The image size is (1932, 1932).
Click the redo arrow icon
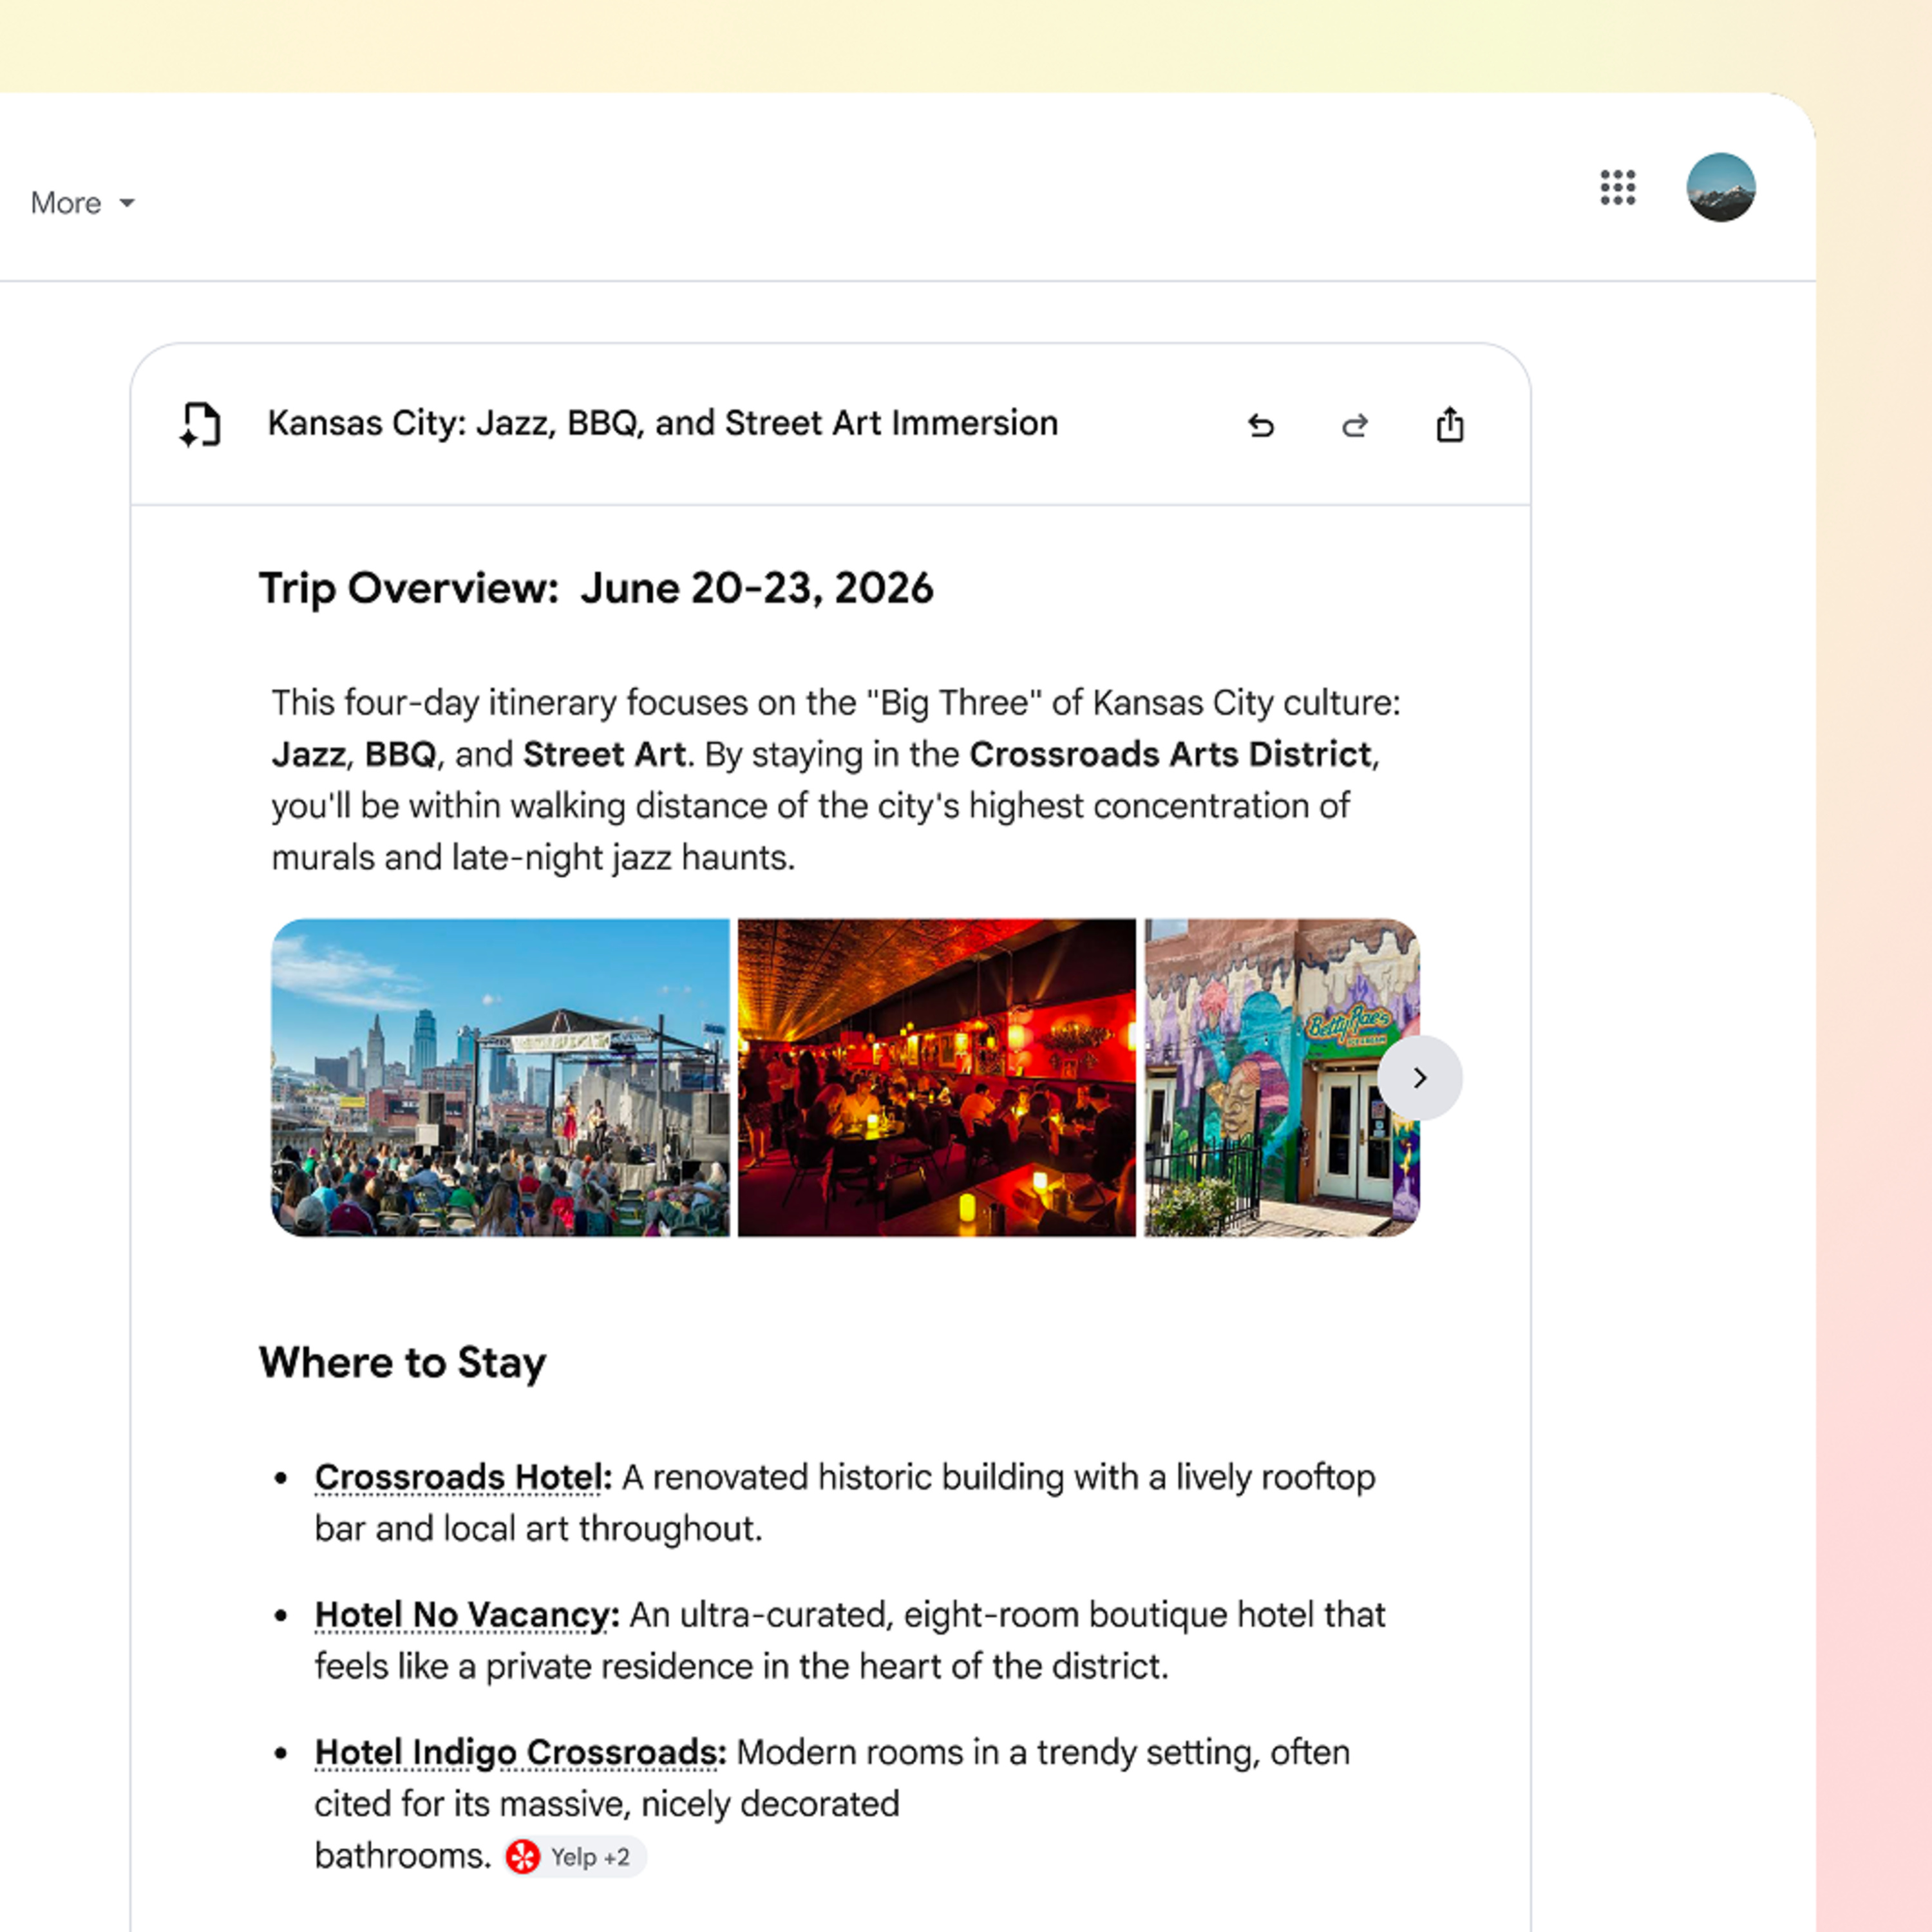pos(1355,426)
